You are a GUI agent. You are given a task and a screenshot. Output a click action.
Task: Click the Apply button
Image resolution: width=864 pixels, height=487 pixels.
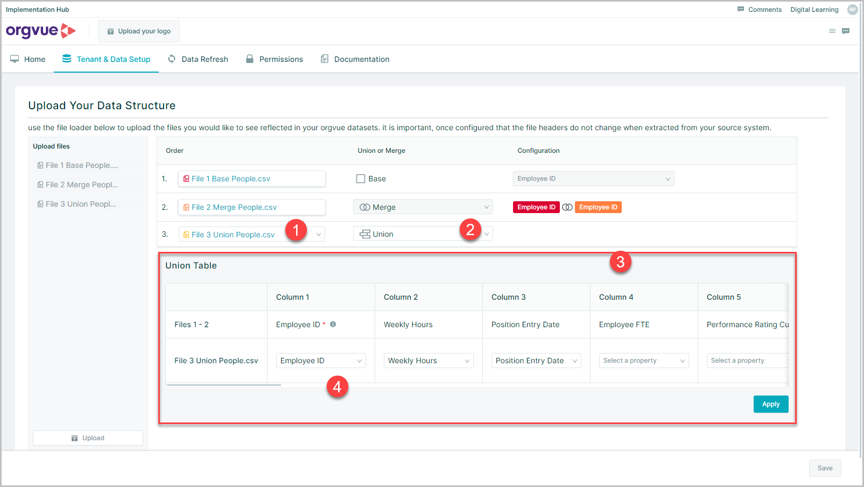coord(771,404)
